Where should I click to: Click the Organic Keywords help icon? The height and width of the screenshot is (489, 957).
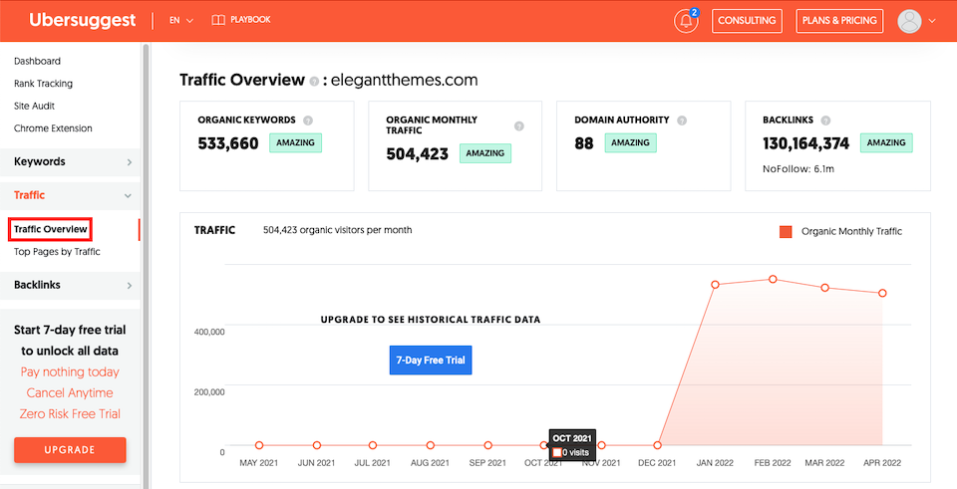tap(308, 121)
